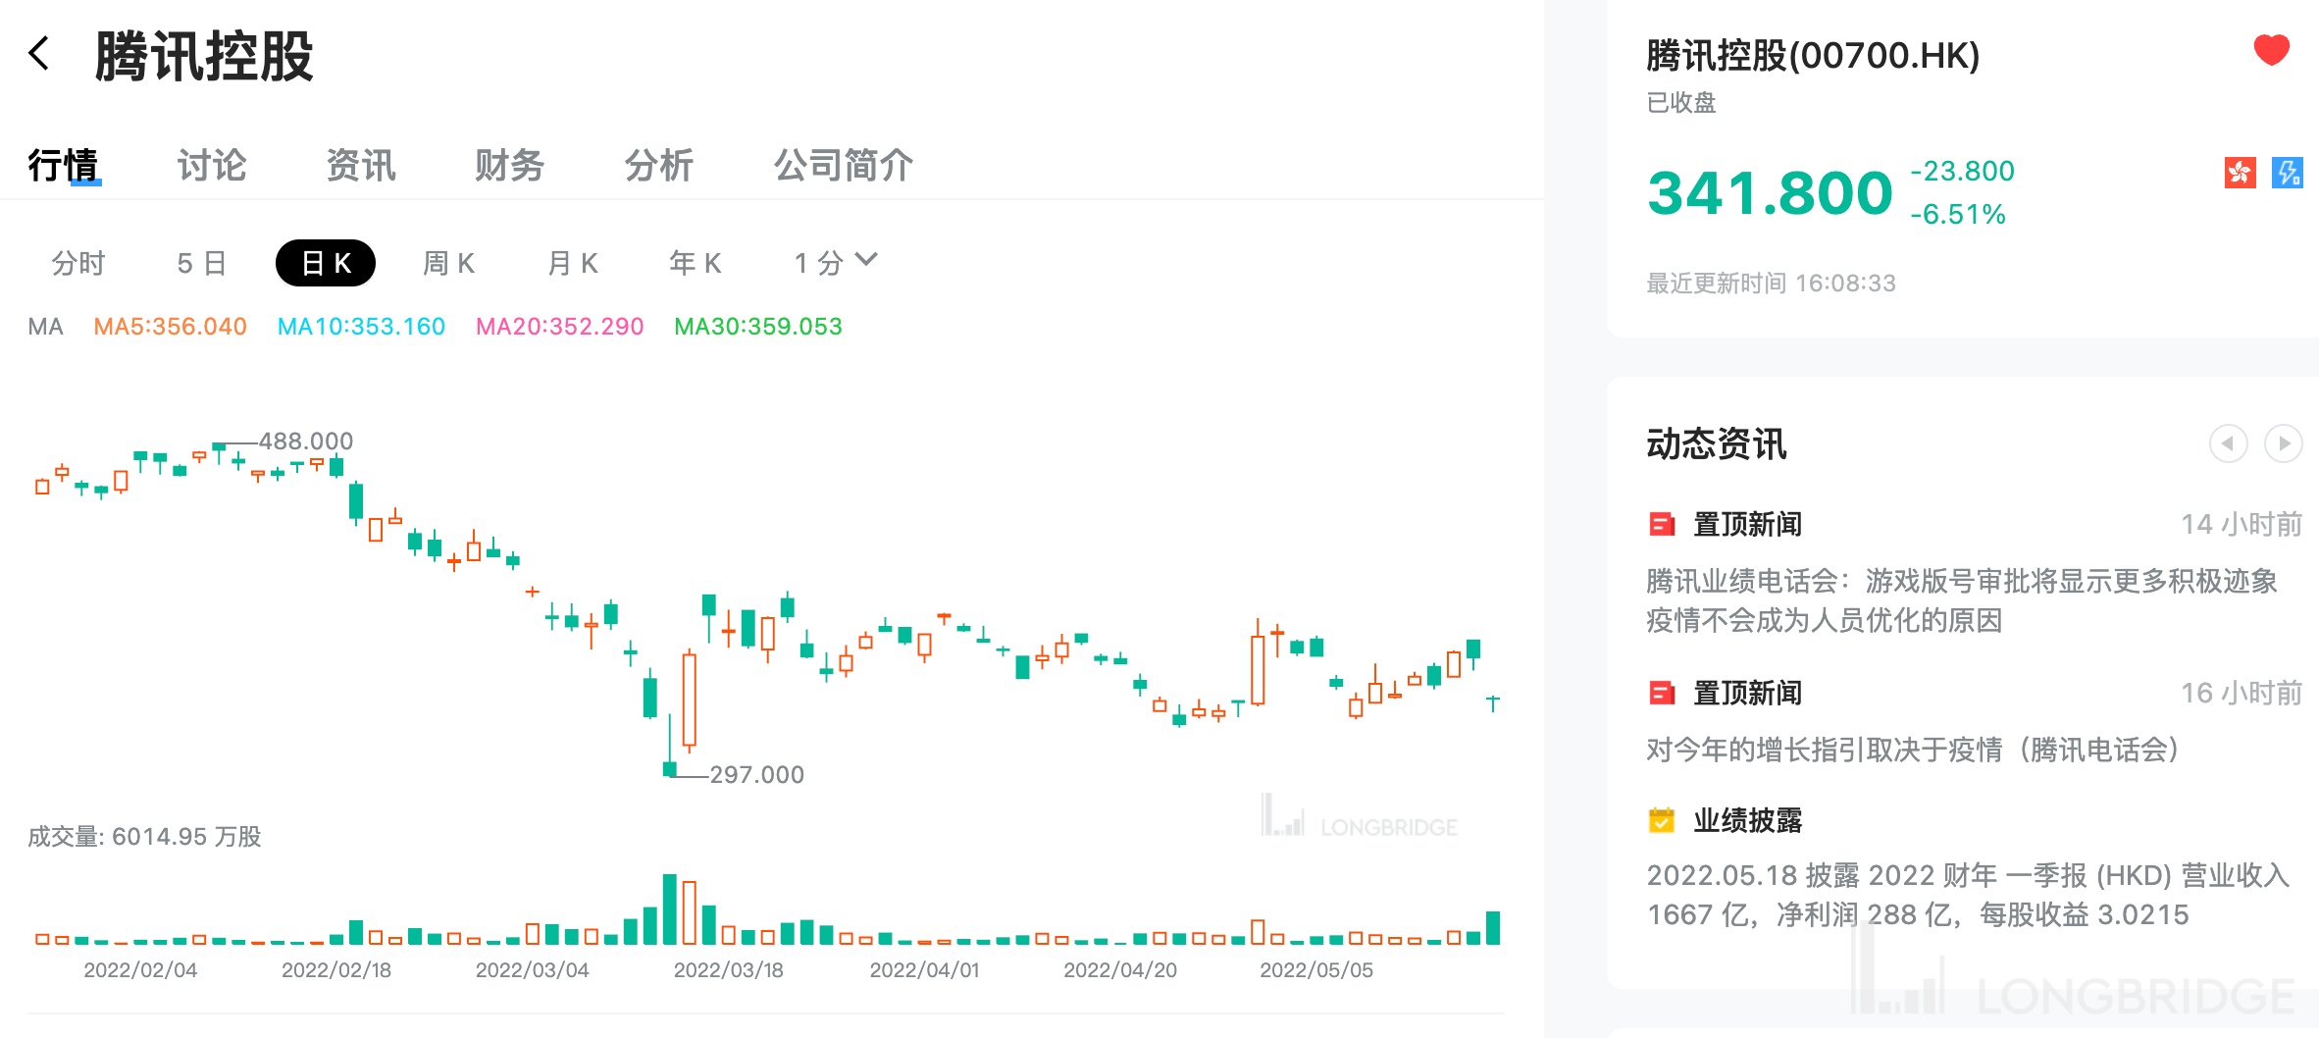Click the red pinned news icon at 14 小时前
The height and width of the screenshot is (1038, 2319).
[x=1662, y=525]
